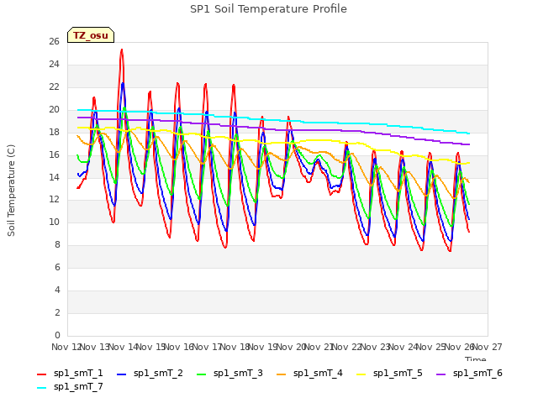Click the TZ_osu annotation box
The image size is (538, 403).
click(x=91, y=35)
